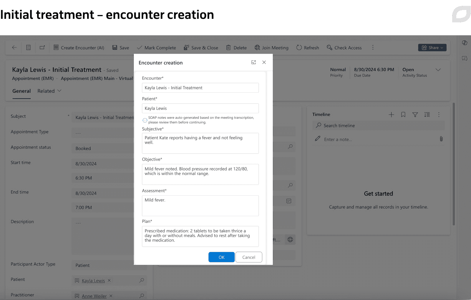The height and width of the screenshot is (300, 471).
Task: Open the form record set icon
Action: pyautogui.click(x=28, y=47)
